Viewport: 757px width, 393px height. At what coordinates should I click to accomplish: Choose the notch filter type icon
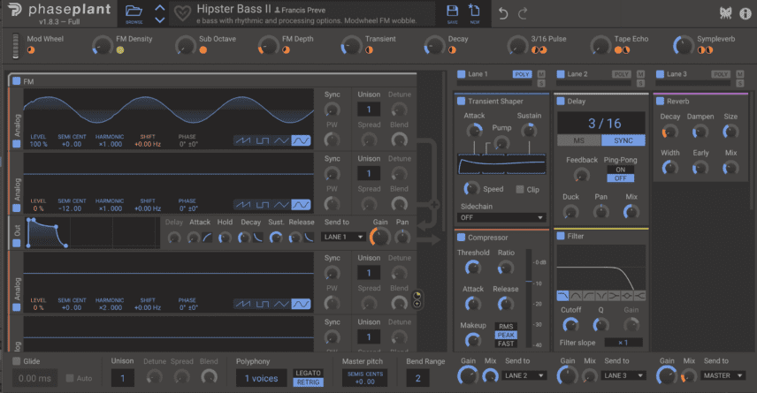tap(601, 296)
